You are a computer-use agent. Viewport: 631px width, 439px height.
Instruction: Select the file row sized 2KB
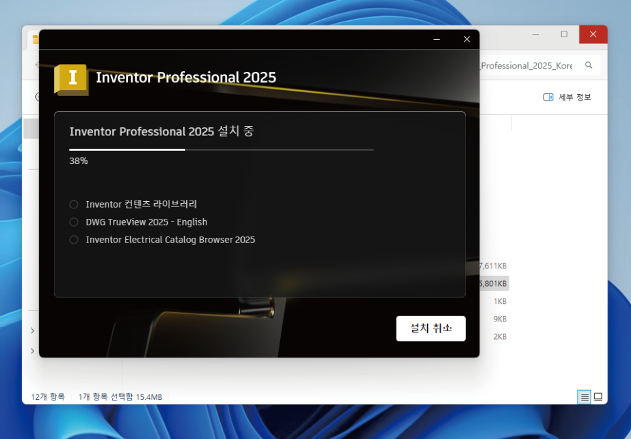(500, 337)
